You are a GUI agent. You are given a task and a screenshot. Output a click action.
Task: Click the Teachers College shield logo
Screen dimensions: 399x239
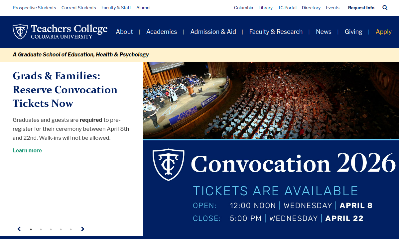(x=20, y=32)
